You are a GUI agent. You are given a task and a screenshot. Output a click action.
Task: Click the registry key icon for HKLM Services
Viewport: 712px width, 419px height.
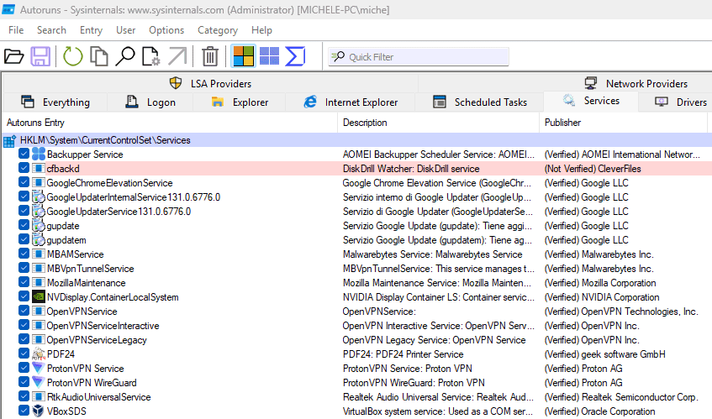9,140
